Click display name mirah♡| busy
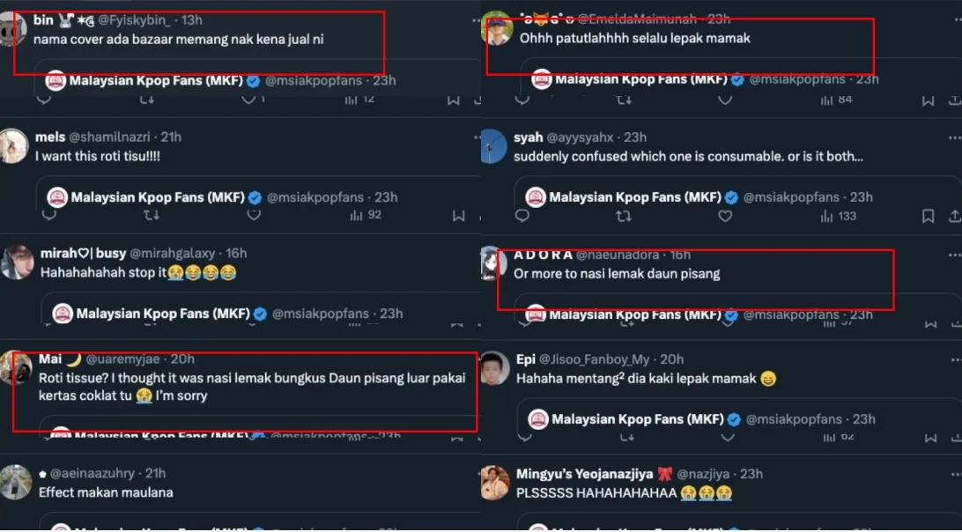This screenshot has height=532, width=962. tap(84, 254)
